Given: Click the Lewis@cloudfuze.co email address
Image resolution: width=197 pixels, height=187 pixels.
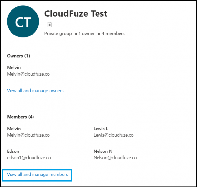Looking at the screenshot, I should 114,135.
